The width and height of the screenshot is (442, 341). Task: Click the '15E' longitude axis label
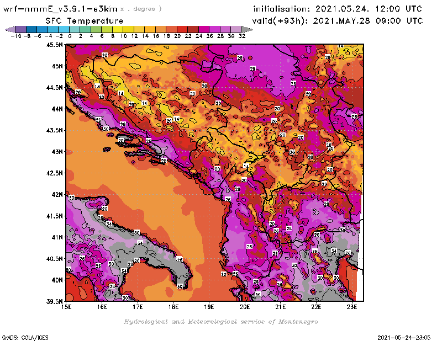(66, 307)
